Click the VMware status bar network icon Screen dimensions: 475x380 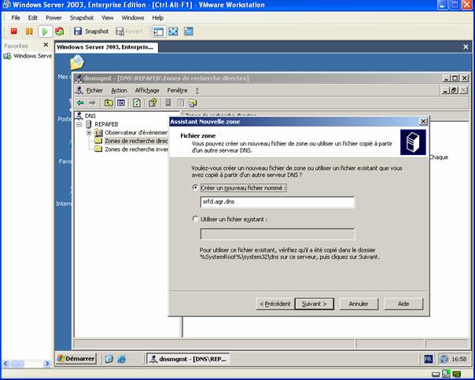(x=456, y=374)
